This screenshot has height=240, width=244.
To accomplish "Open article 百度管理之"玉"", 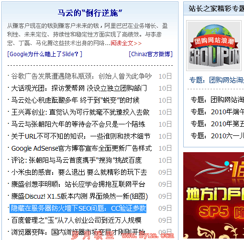I will click(76, 220).
